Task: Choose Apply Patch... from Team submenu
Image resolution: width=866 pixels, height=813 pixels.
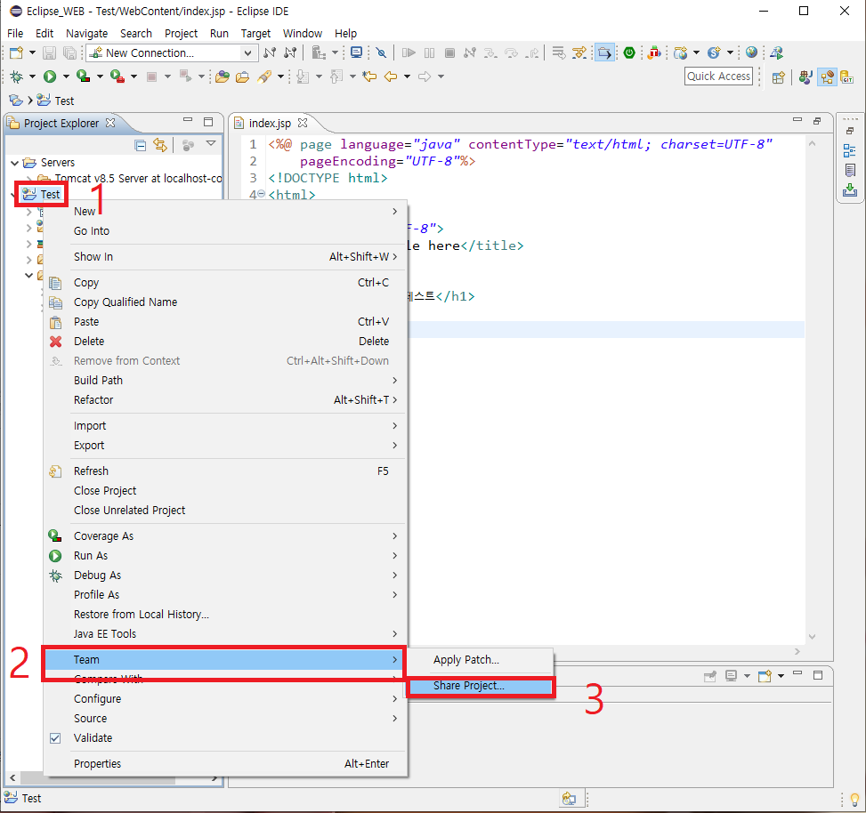Action: (480, 660)
